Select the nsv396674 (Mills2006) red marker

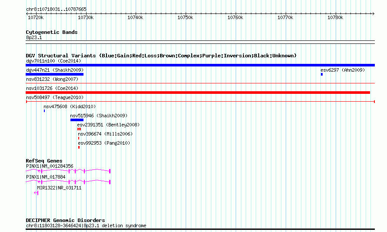pyautogui.click(x=79, y=138)
